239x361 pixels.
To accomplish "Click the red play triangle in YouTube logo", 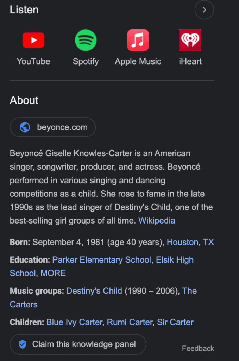I will 33,40.
